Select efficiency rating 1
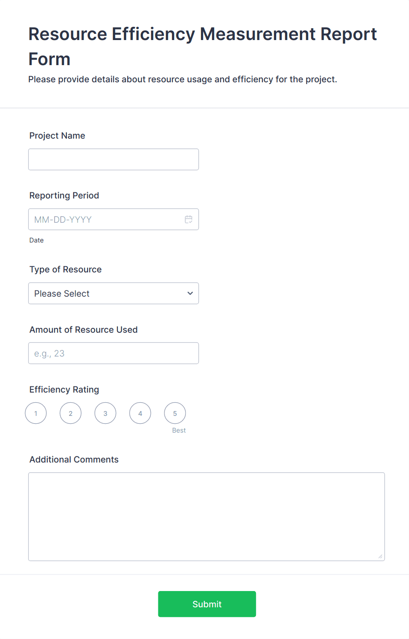 (x=36, y=413)
